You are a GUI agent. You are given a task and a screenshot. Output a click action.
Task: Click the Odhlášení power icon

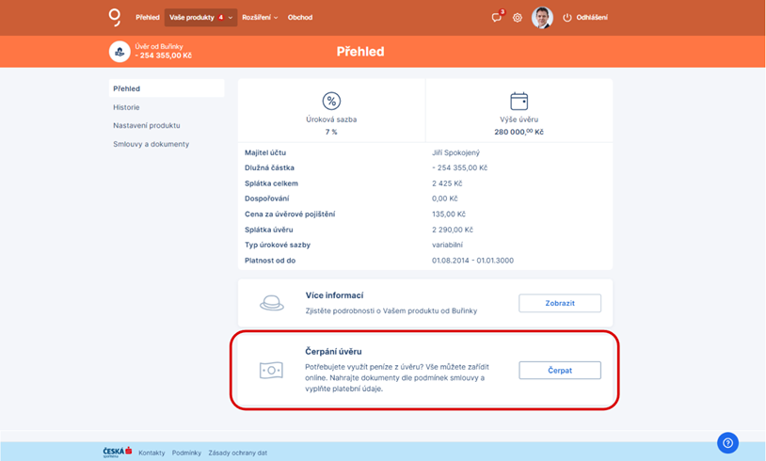pyautogui.click(x=567, y=18)
